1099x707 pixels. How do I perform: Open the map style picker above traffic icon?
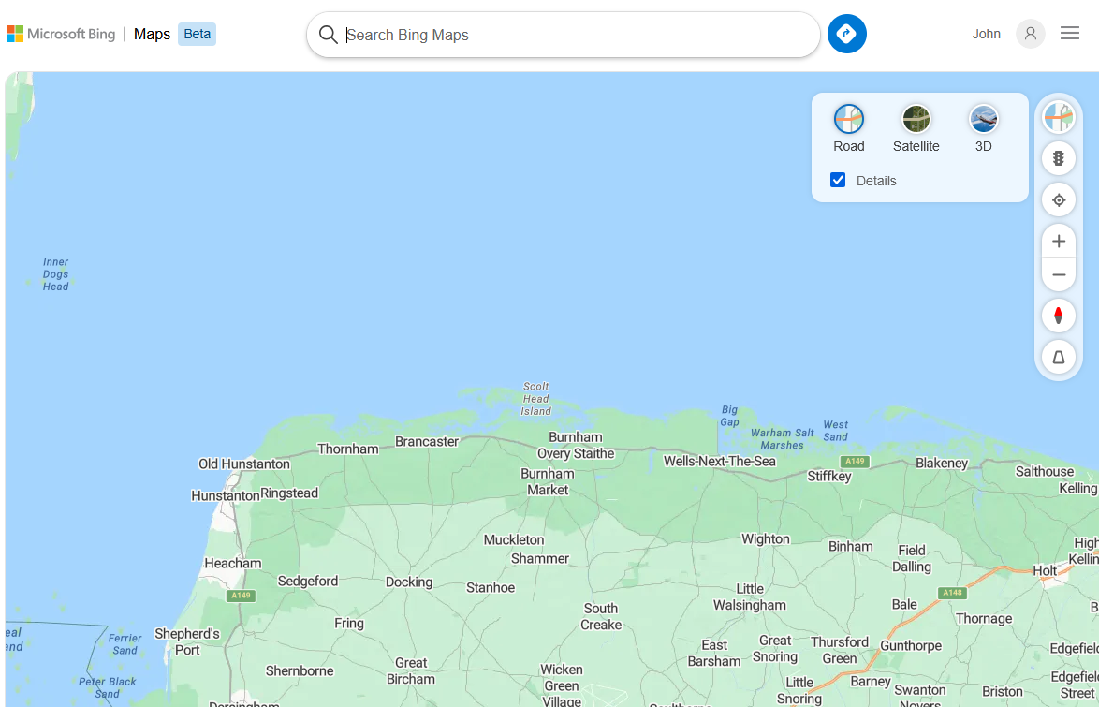point(1059,118)
